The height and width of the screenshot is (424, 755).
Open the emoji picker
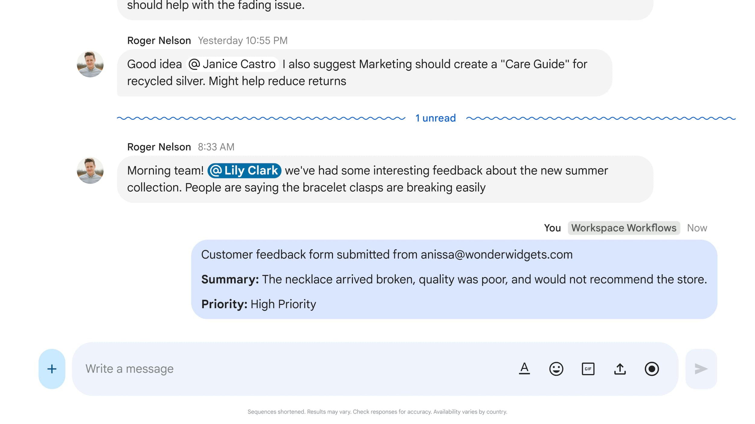tap(556, 369)
